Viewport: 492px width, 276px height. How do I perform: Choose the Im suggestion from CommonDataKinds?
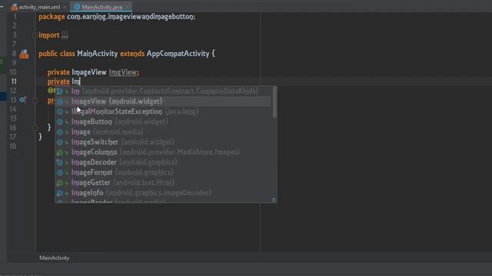pos(163,91)
